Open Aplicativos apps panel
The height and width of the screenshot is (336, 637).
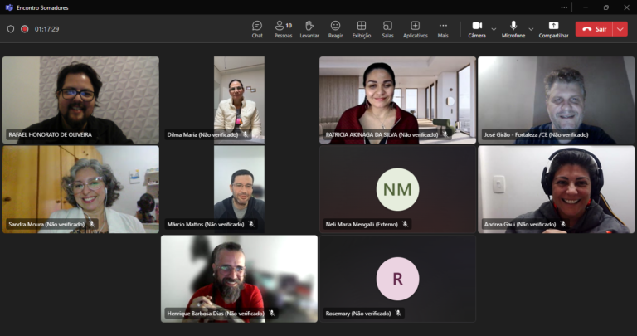point(416,29)
